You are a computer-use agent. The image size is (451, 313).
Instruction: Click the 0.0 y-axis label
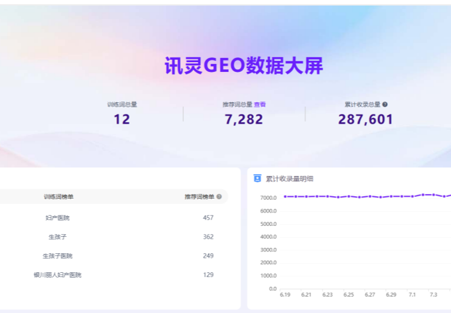pyautogui.click(x=273, y=289)
